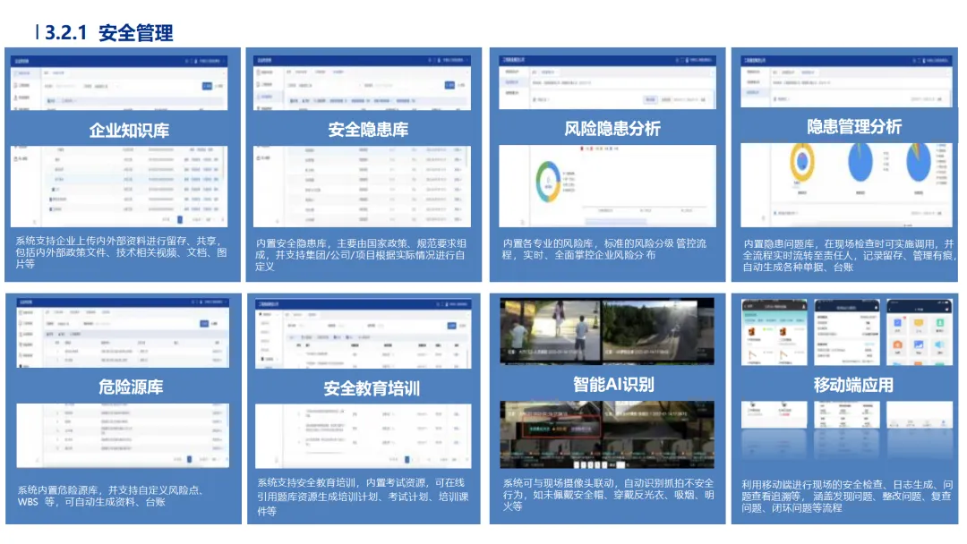Click the 3.2.1 安全管理 slide heading
This screenshot has height=544, width=967.
[x=109, y=32]
